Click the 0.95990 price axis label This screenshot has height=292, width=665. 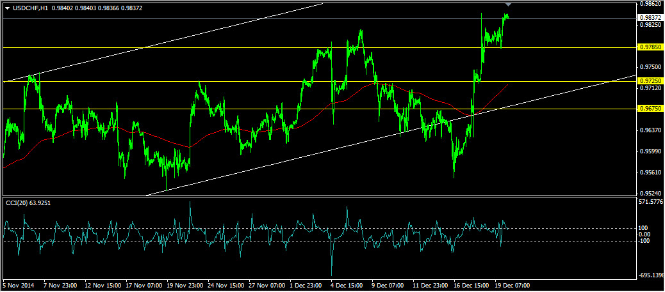coord(650,151)
